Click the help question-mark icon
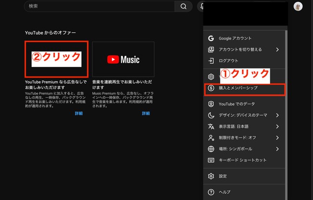This screenshot has width=313, height=200. click(x=211, y=192)
